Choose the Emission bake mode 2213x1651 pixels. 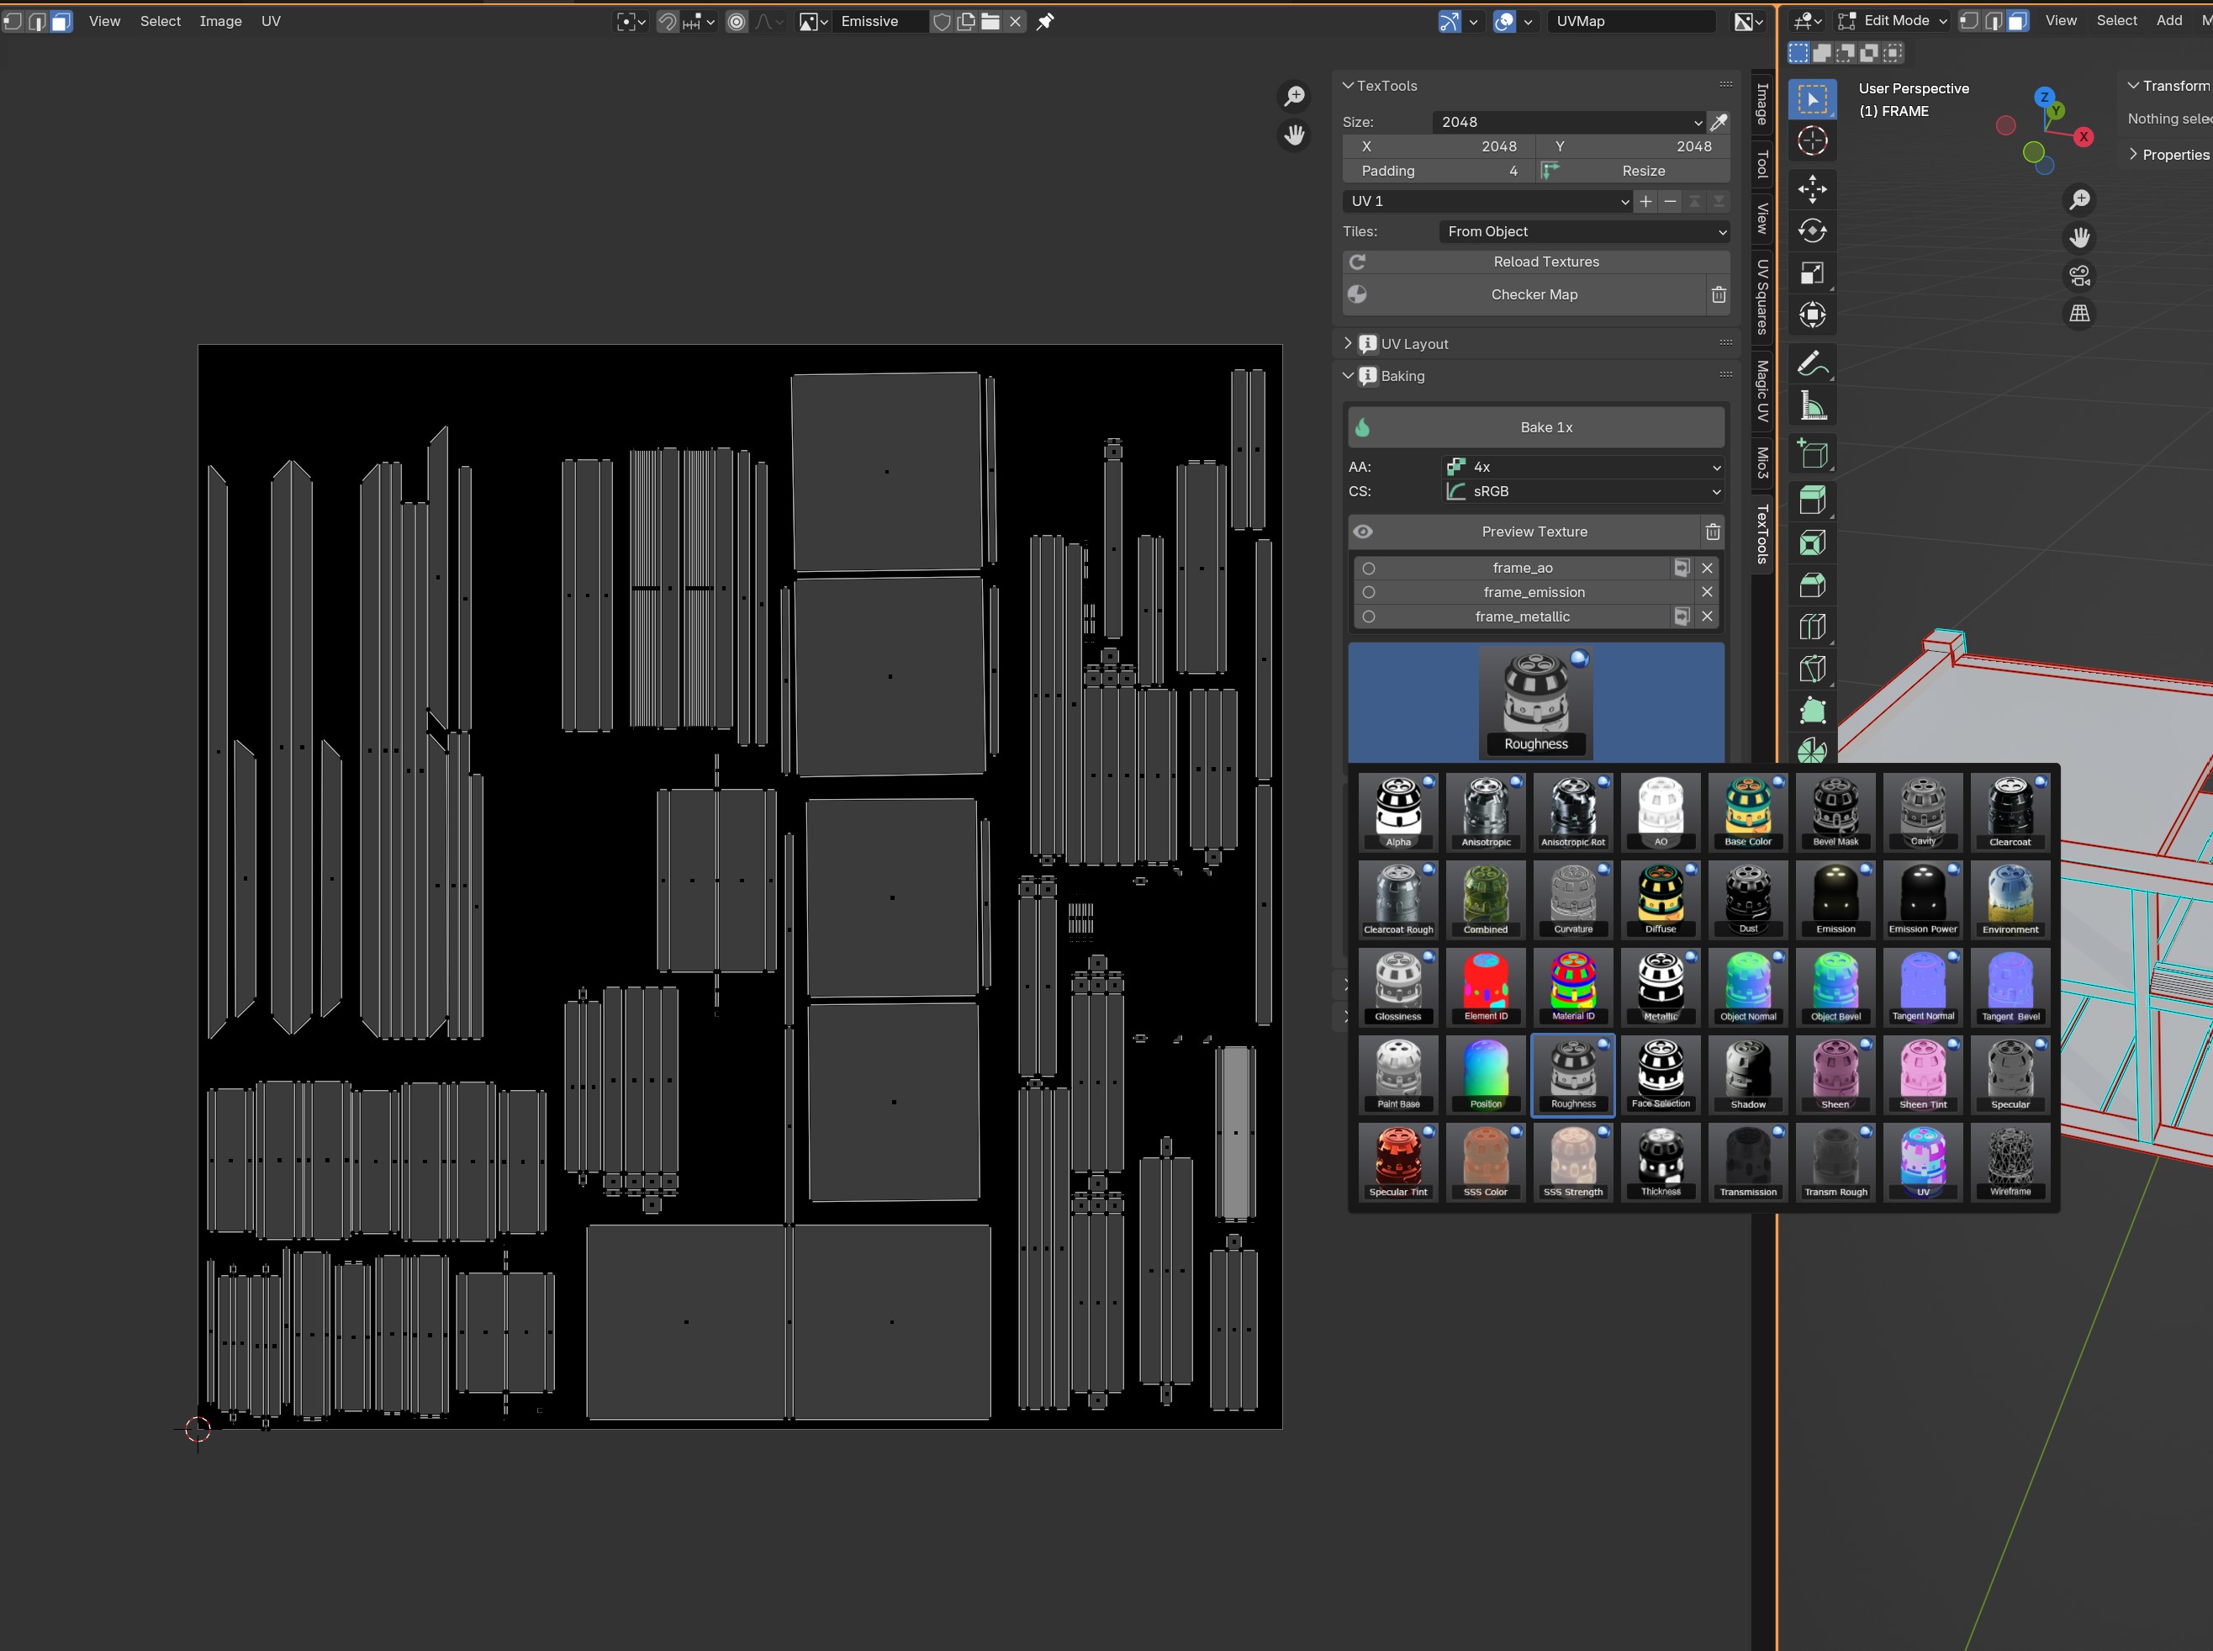(1835, 901)
